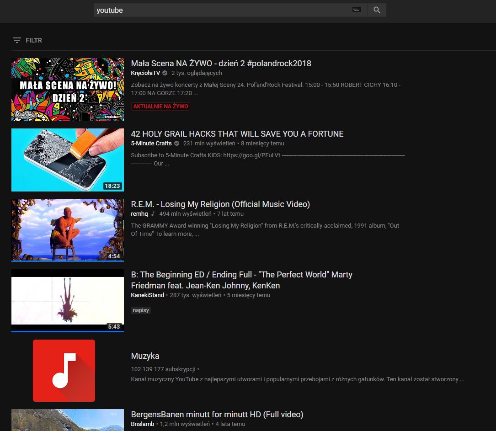Image resolution: width=496 pixels, height=431 pixels.
Task: Click the Muzyka red music note icon
Action: point(64,371)
